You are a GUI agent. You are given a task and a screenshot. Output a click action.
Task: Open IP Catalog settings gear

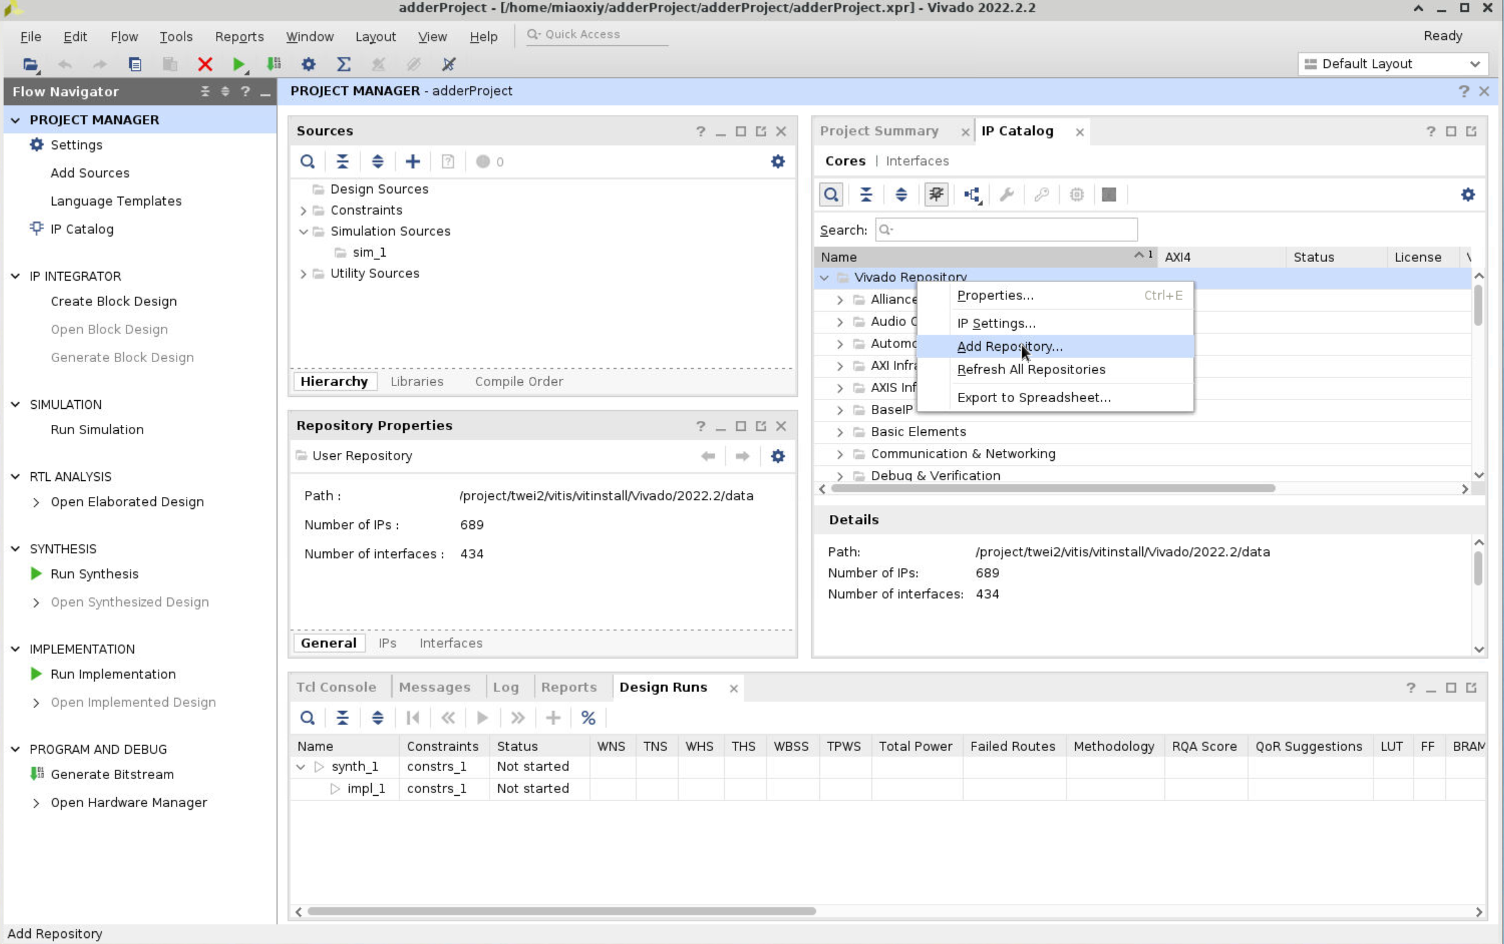pos(1468,195)
